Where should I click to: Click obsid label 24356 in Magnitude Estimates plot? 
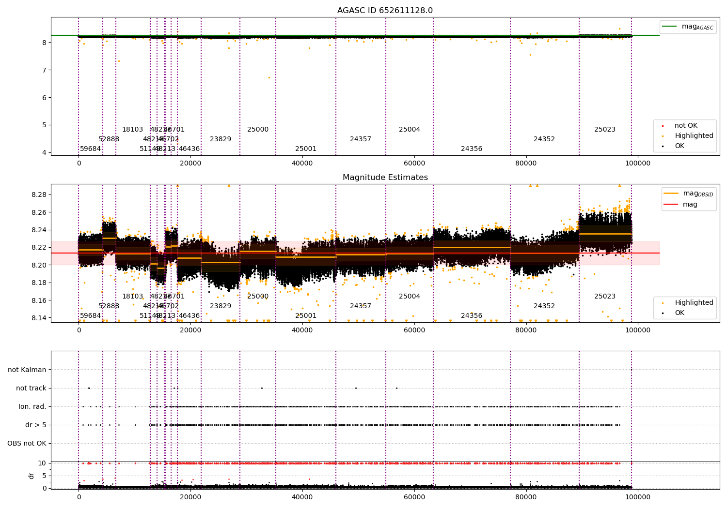(x=472, y=316)
